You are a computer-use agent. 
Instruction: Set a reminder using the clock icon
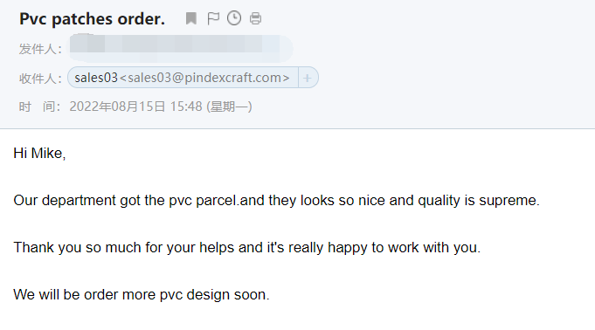tap(234, 18)
